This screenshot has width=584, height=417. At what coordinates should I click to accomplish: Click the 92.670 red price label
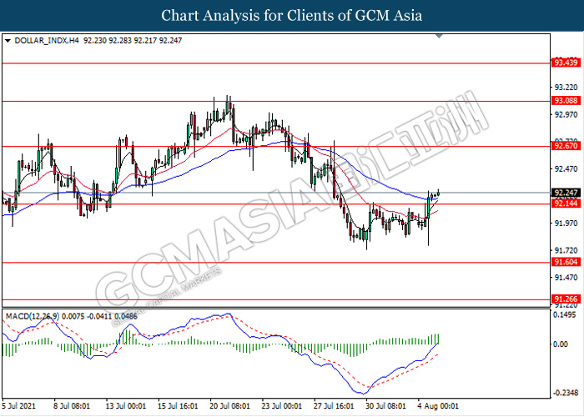566,146
